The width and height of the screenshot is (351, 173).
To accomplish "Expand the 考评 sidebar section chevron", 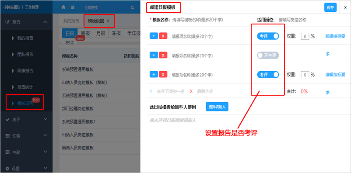I will click(x=45, y=119).
